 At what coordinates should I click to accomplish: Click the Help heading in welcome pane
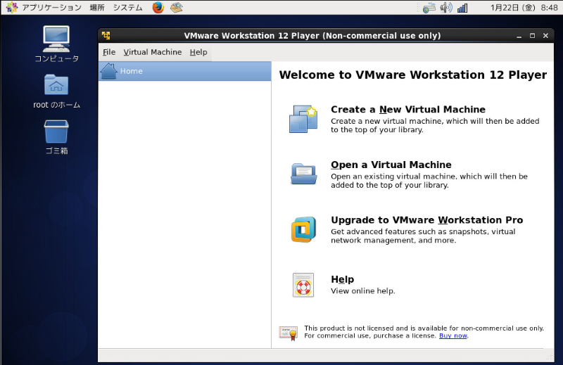342,279
